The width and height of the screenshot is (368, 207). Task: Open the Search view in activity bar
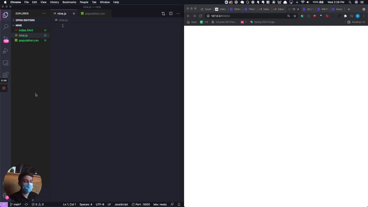coord(5,27)
